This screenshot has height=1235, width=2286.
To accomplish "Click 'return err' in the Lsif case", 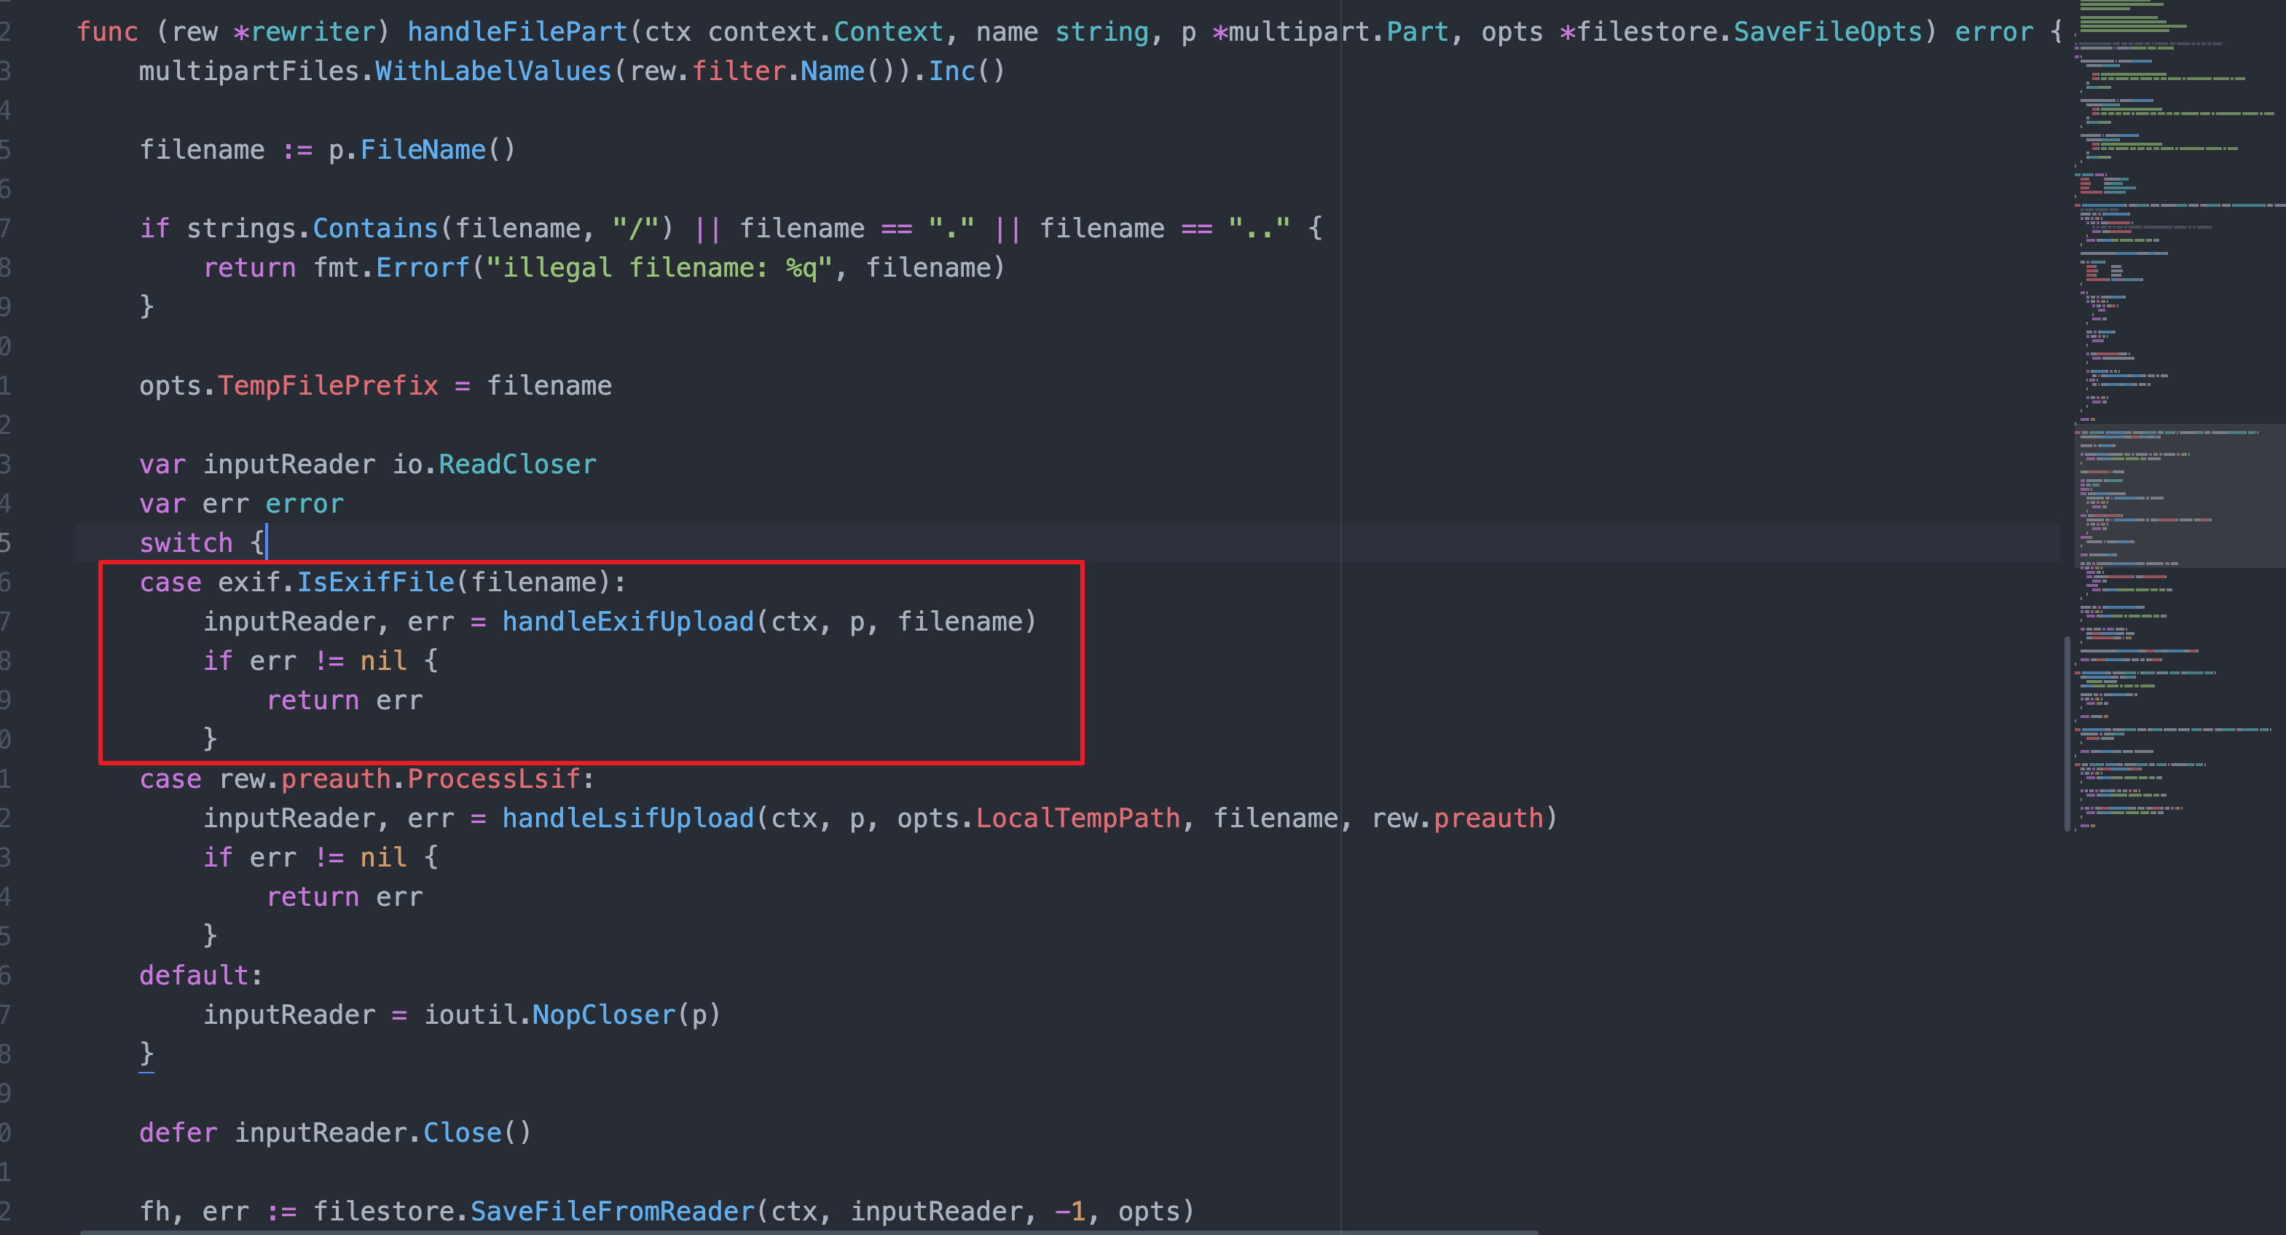I will coord(345,897).
